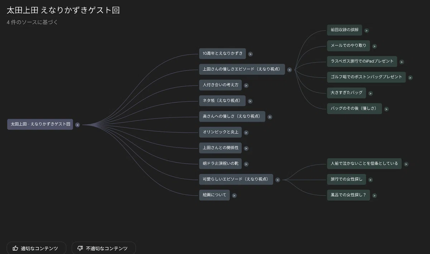Click the thumbs-down icon for 不適切なコンテンツ
The image size is (430, 254).
point(80,248)
